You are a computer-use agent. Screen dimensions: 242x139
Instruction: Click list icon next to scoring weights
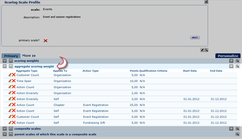11,61
